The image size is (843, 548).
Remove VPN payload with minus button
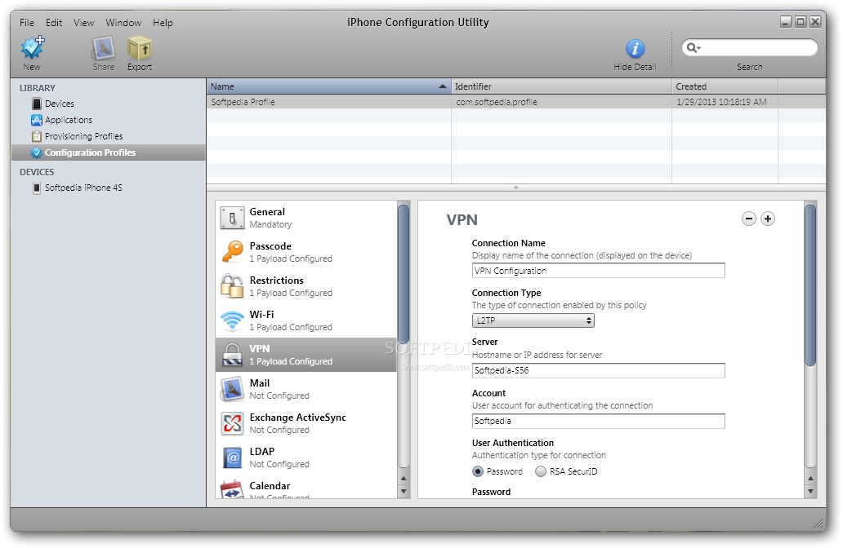749,219
